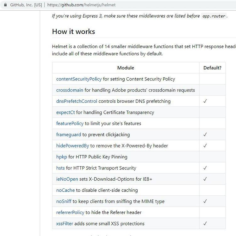Click the checkmark in xssFilter row
236x236 pixels.
[205, 223]
